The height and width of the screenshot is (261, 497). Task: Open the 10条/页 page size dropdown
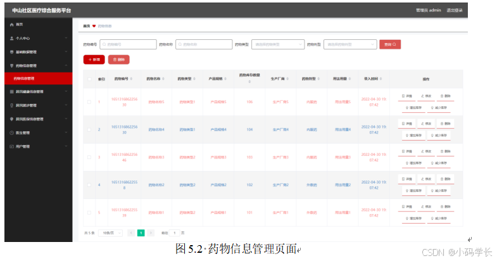click(110, 233)
